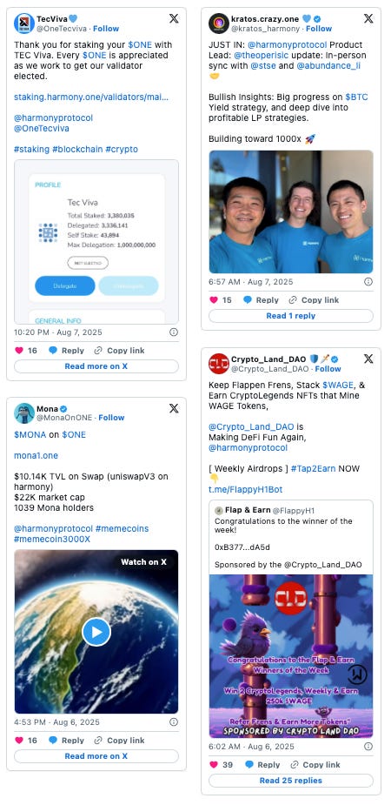Image resolution: width=391 pixels, height=805 pixels.
Task: Open Read 25 replies button
Action: click(x=290, y=781)
